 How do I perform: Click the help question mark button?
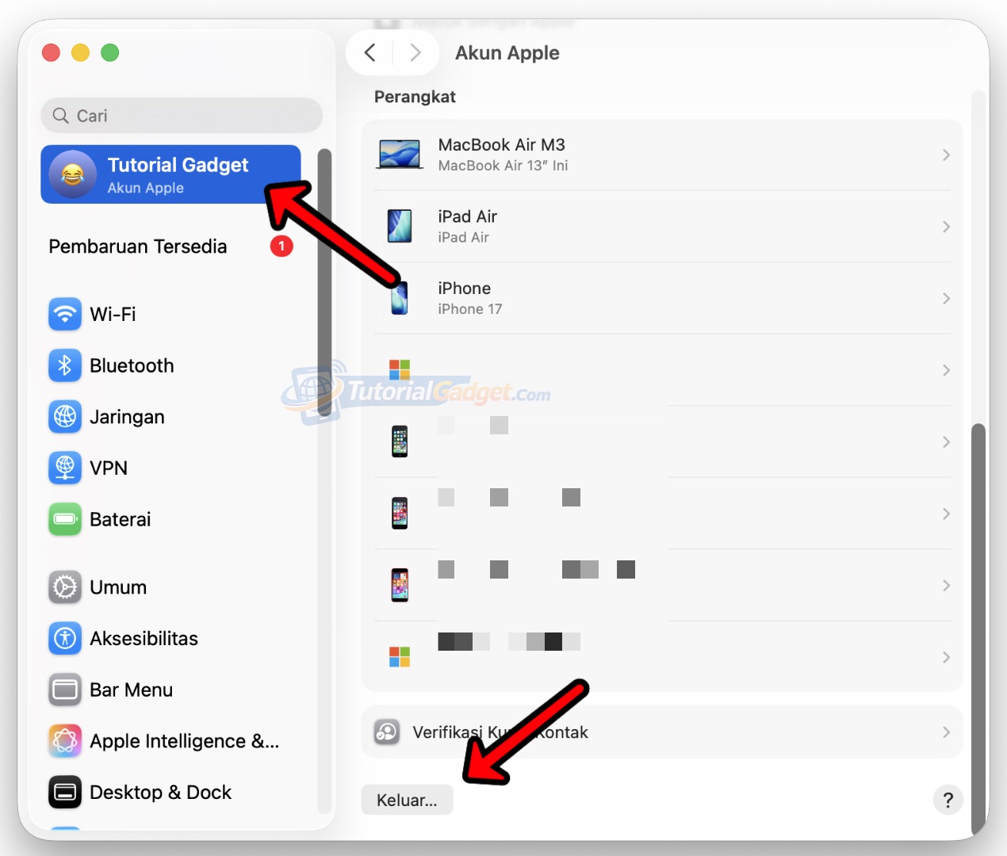[x=948, y=800]
